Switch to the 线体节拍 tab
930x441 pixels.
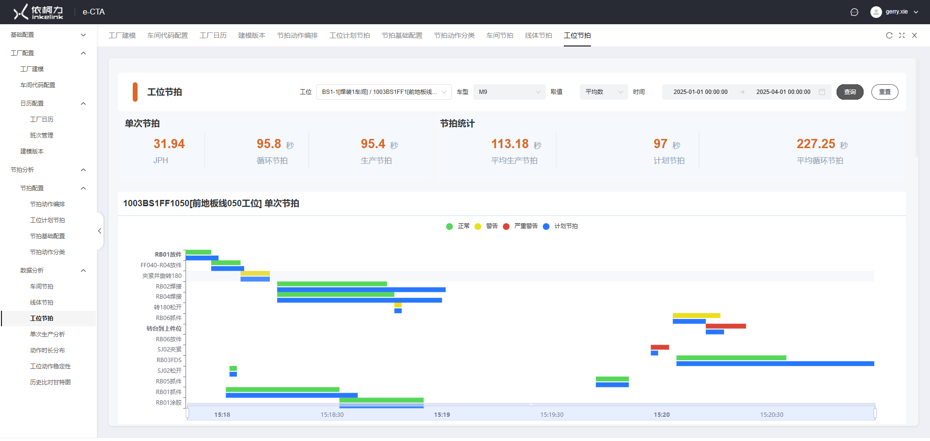(x=538, y=35)
